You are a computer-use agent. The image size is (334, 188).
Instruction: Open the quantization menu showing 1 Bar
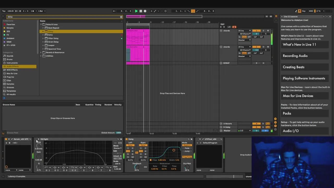coord(42,11)
